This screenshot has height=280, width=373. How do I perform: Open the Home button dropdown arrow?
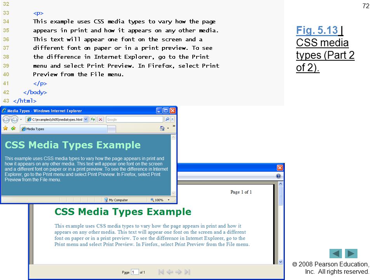click(168, 129)
